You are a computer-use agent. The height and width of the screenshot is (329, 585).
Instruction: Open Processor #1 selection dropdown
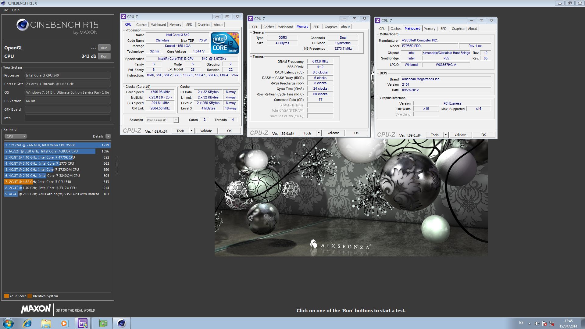tap(162, 120)
